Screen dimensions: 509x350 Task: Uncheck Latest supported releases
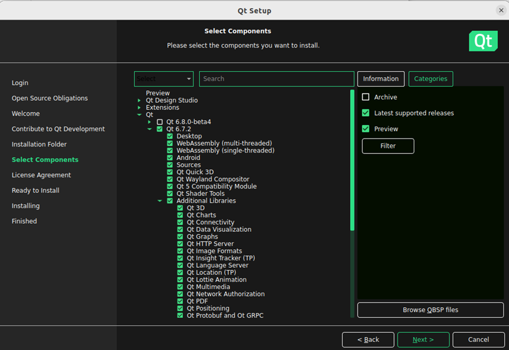pyautogui.click(x=366, y=113)
